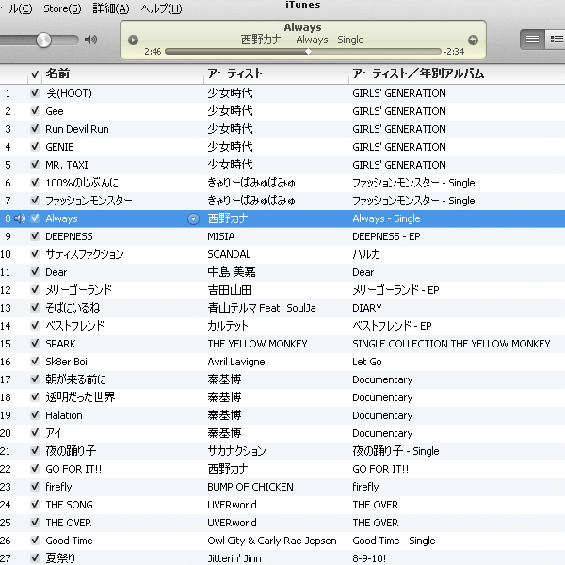Select the track MR. TAXI
This screenshot has height=565, width=565.
(67, 165)
